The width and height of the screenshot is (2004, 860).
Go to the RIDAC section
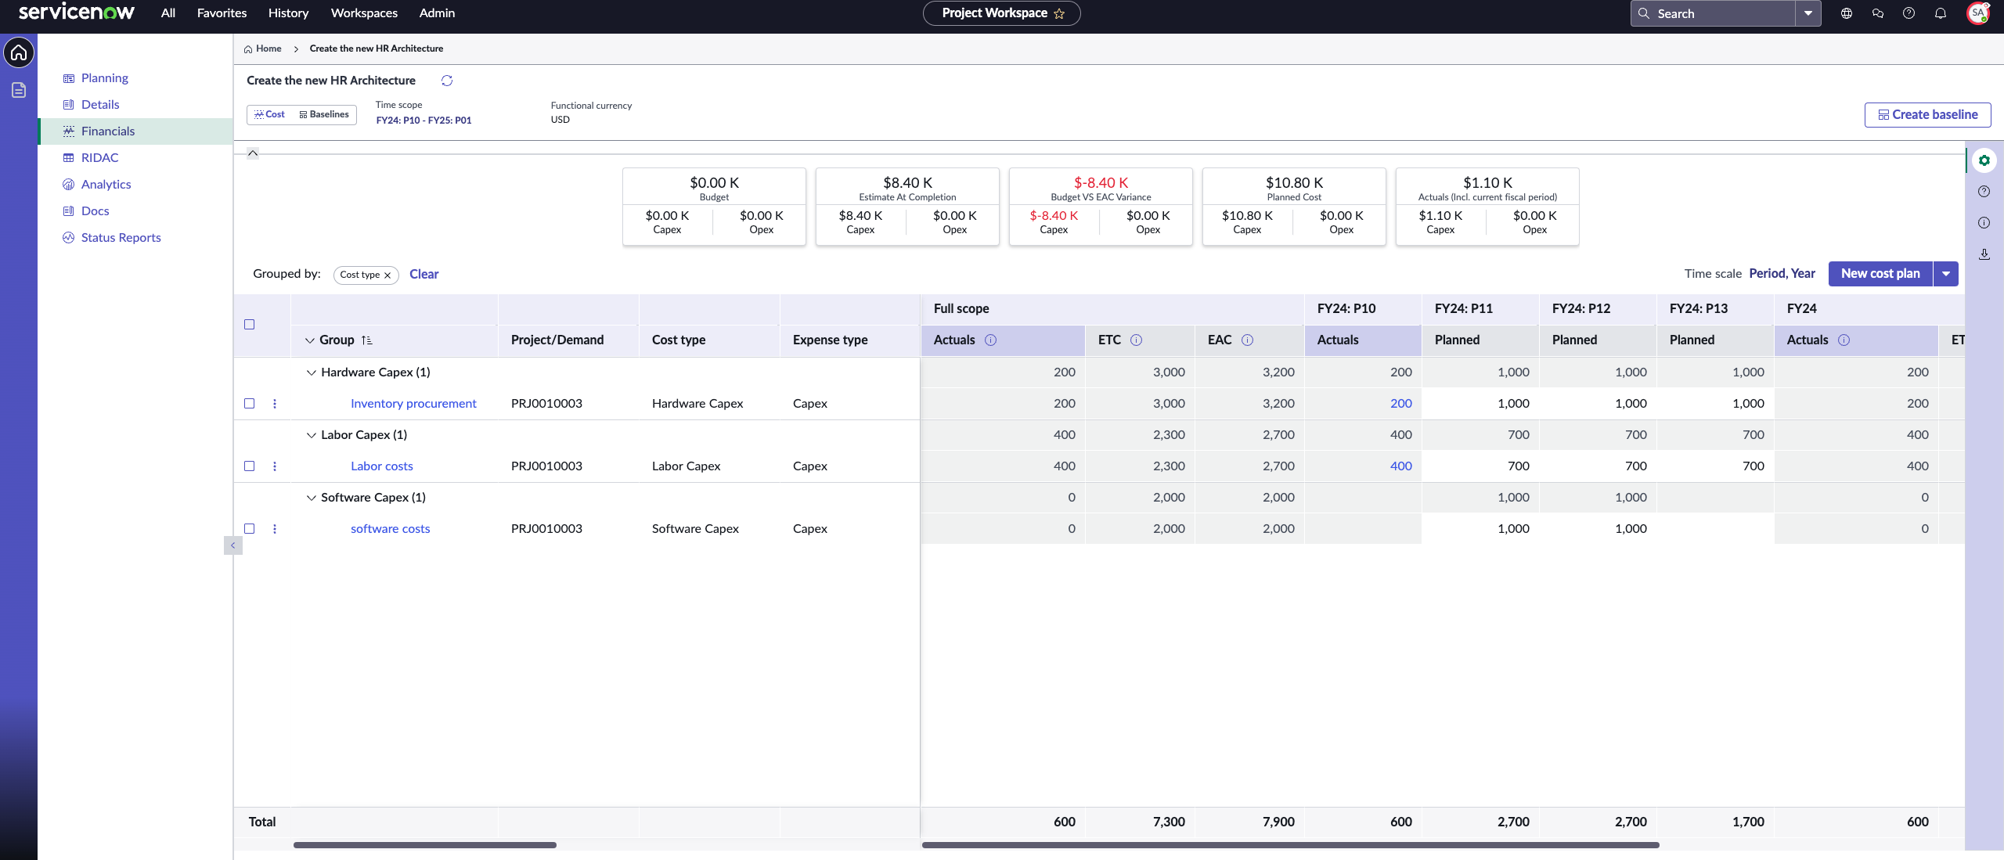point(99,158)
